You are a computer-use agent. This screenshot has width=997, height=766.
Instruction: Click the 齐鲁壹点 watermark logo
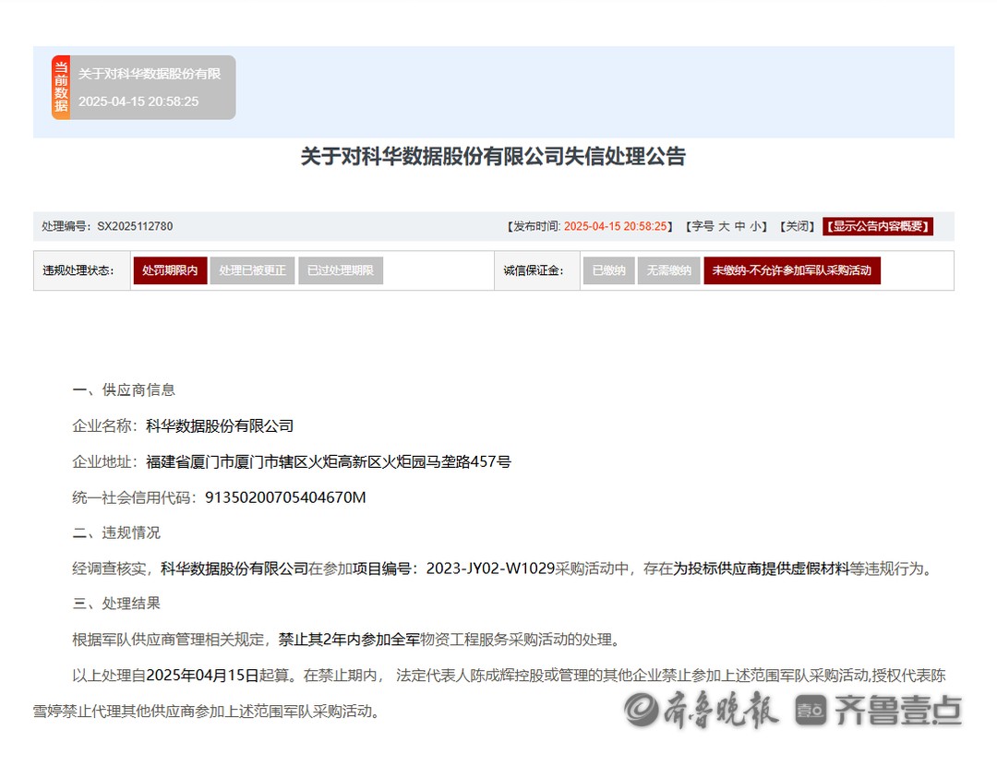878,710
